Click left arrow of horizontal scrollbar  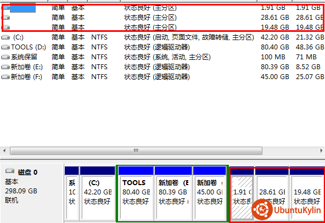point(4,151)
